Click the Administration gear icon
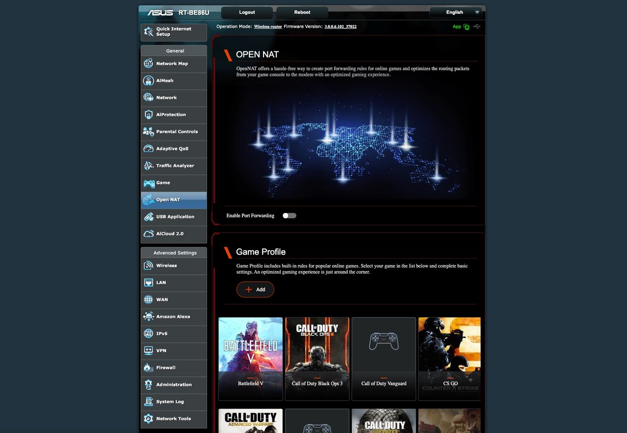 (x=148, y=385)
